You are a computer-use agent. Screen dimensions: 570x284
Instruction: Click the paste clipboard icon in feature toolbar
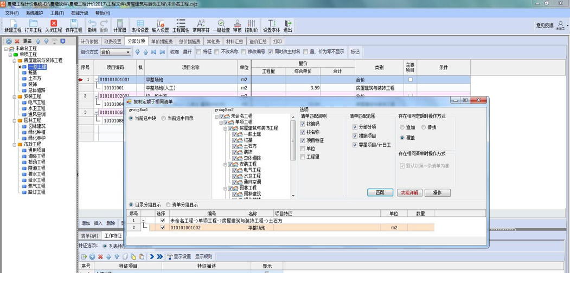click(x=142, y=256)
